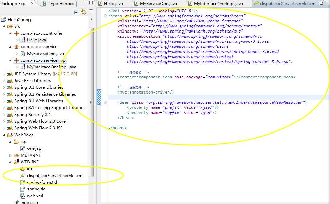Maximize the Package Explorer panel

pyautogui.click(x=91, y=2)
